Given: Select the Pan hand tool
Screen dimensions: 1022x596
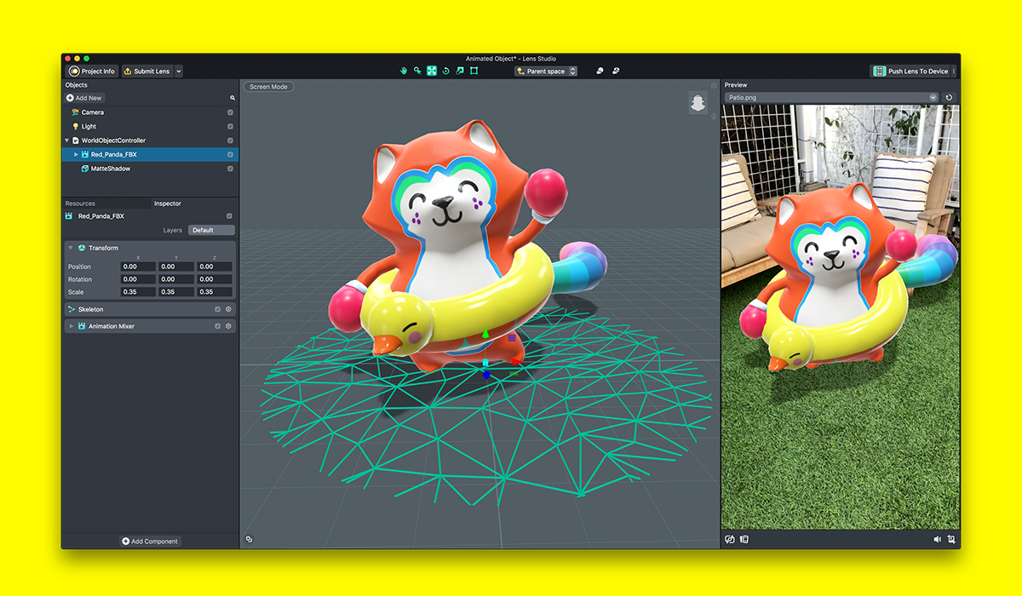Looking at the screenshot, I should tap(404, 72).
